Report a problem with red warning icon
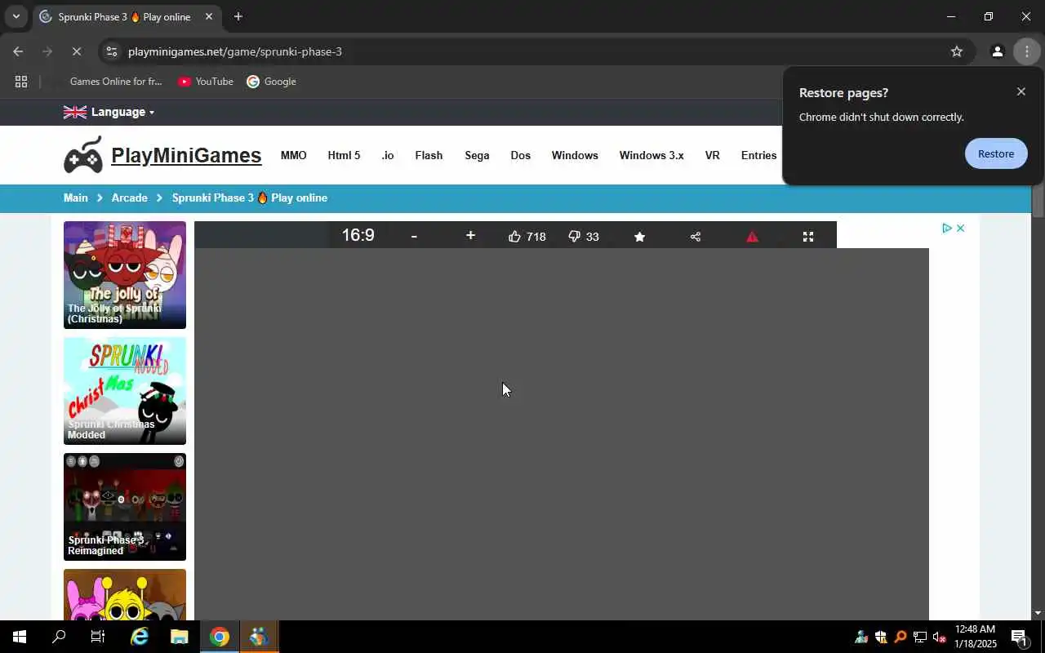Viewport: 1045px width, 653px height. [x=752, y=237]
